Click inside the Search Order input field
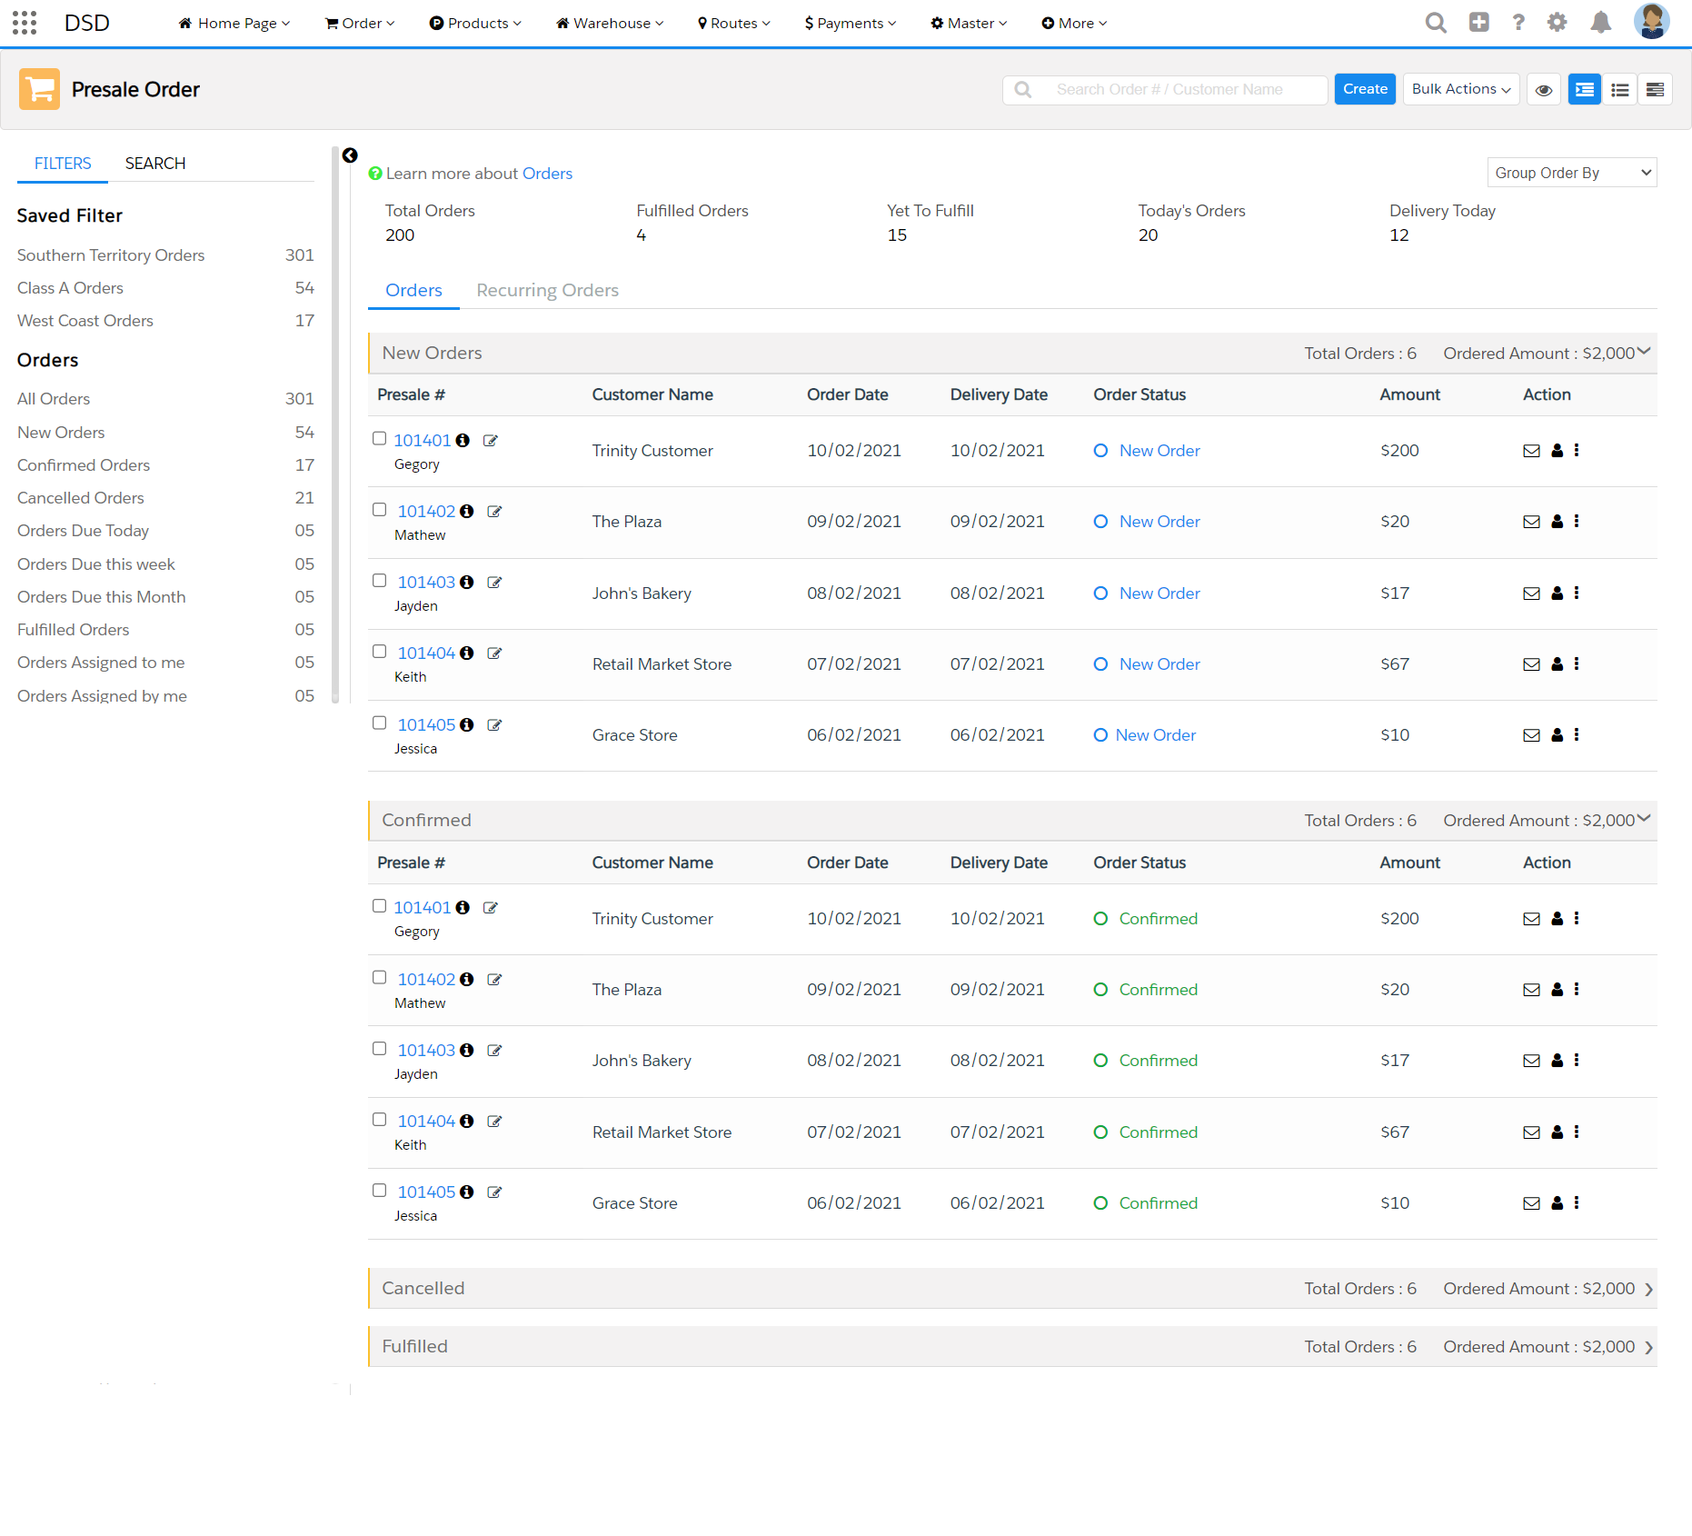The height and width of the screenshot is (1536, 1692). (x=1172, y=89)
